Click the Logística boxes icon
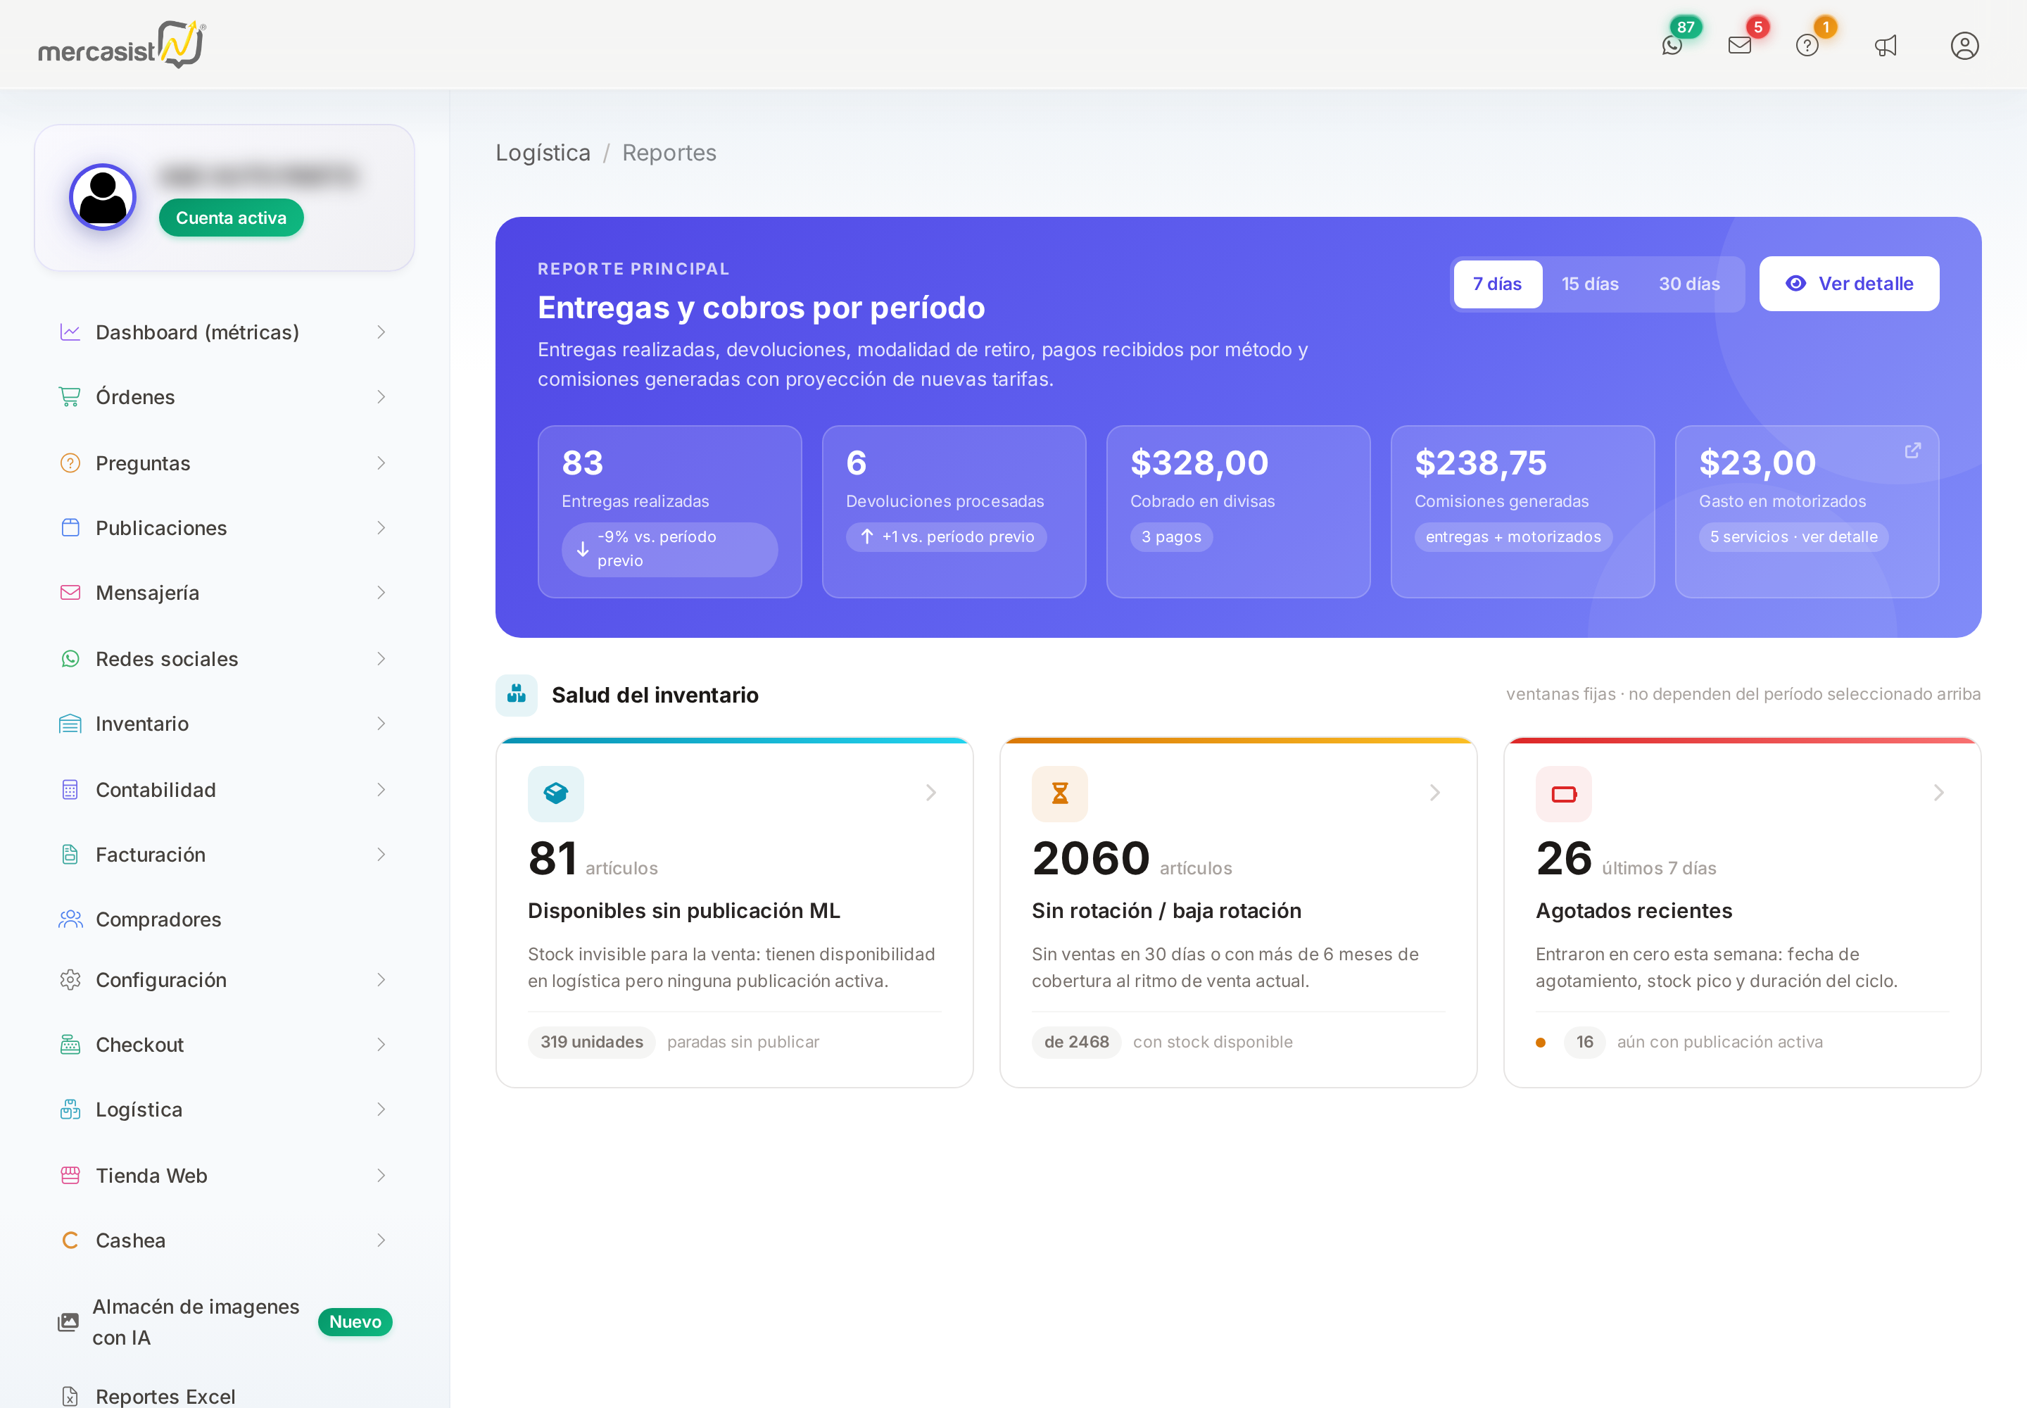This screenshot has width=2027, height=1408. [x=70, y=1110]
